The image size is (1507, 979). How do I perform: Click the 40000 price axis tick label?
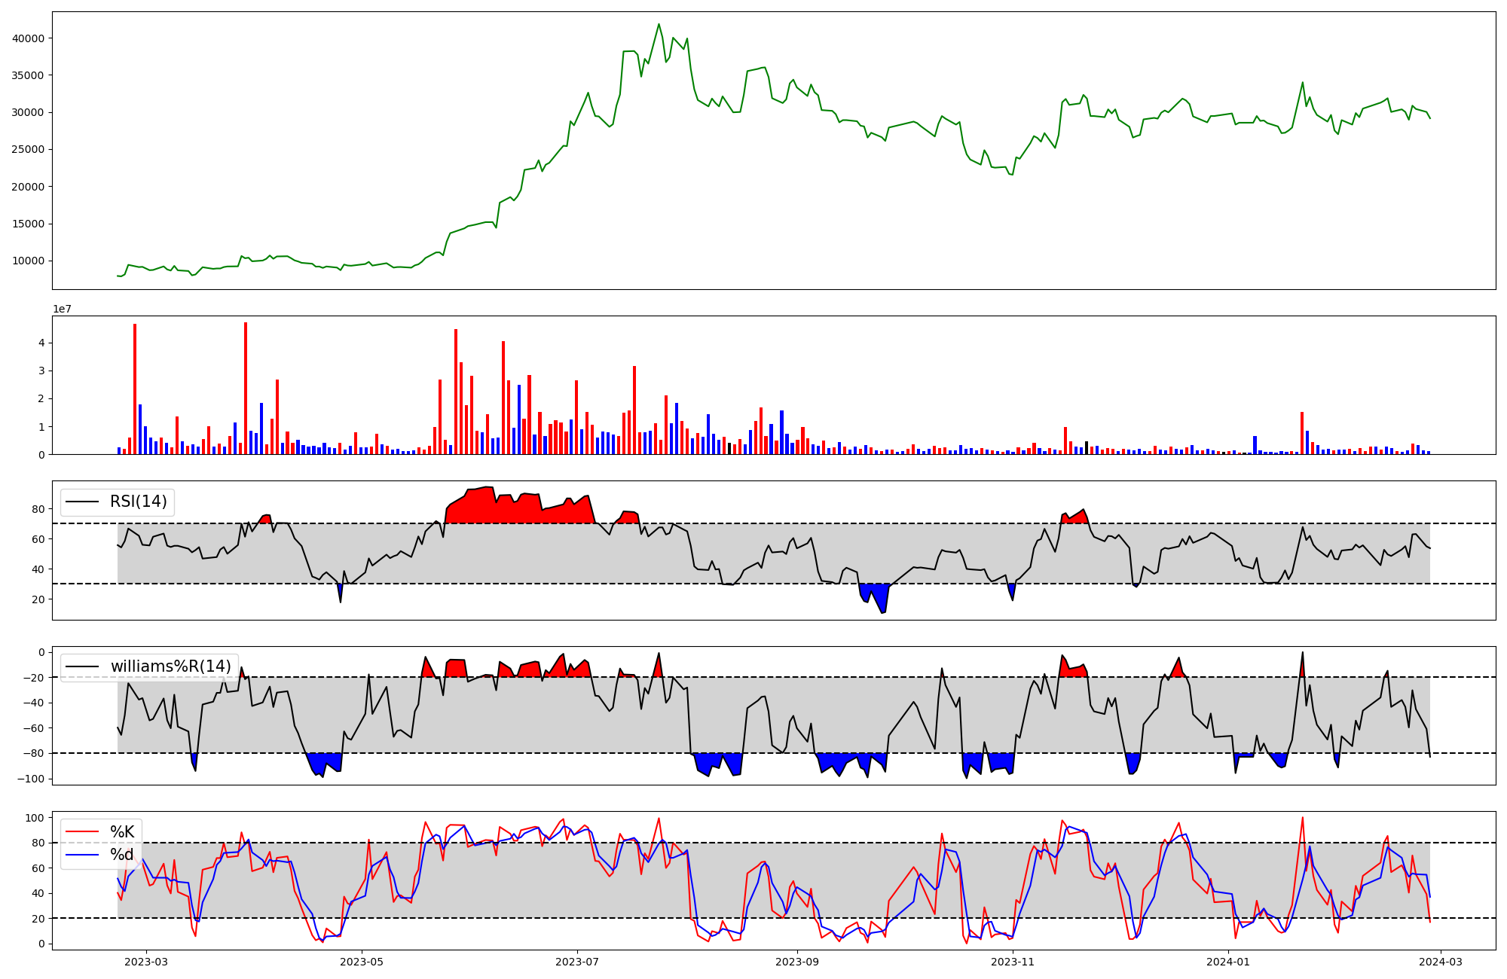(29, 38)
